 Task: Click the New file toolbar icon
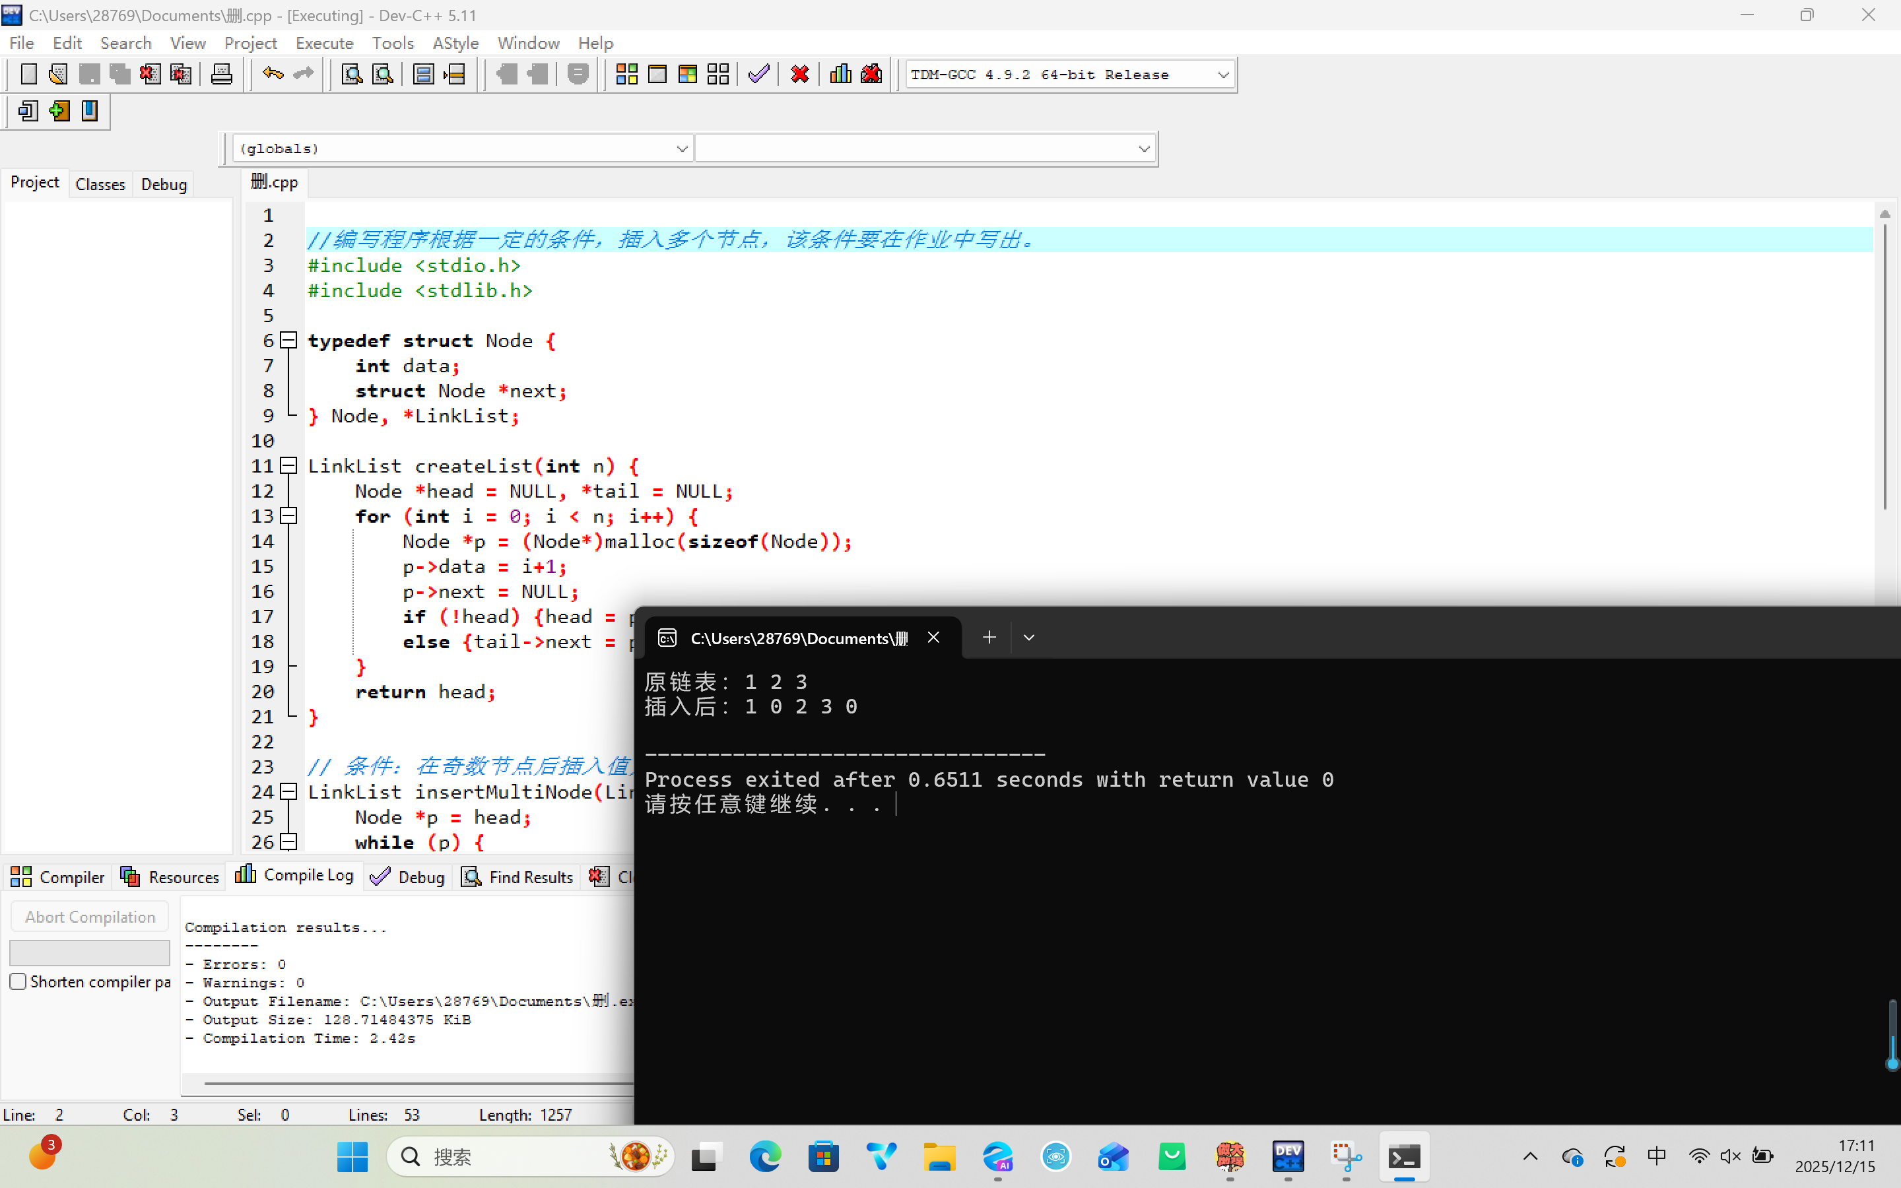pos(28,75)
